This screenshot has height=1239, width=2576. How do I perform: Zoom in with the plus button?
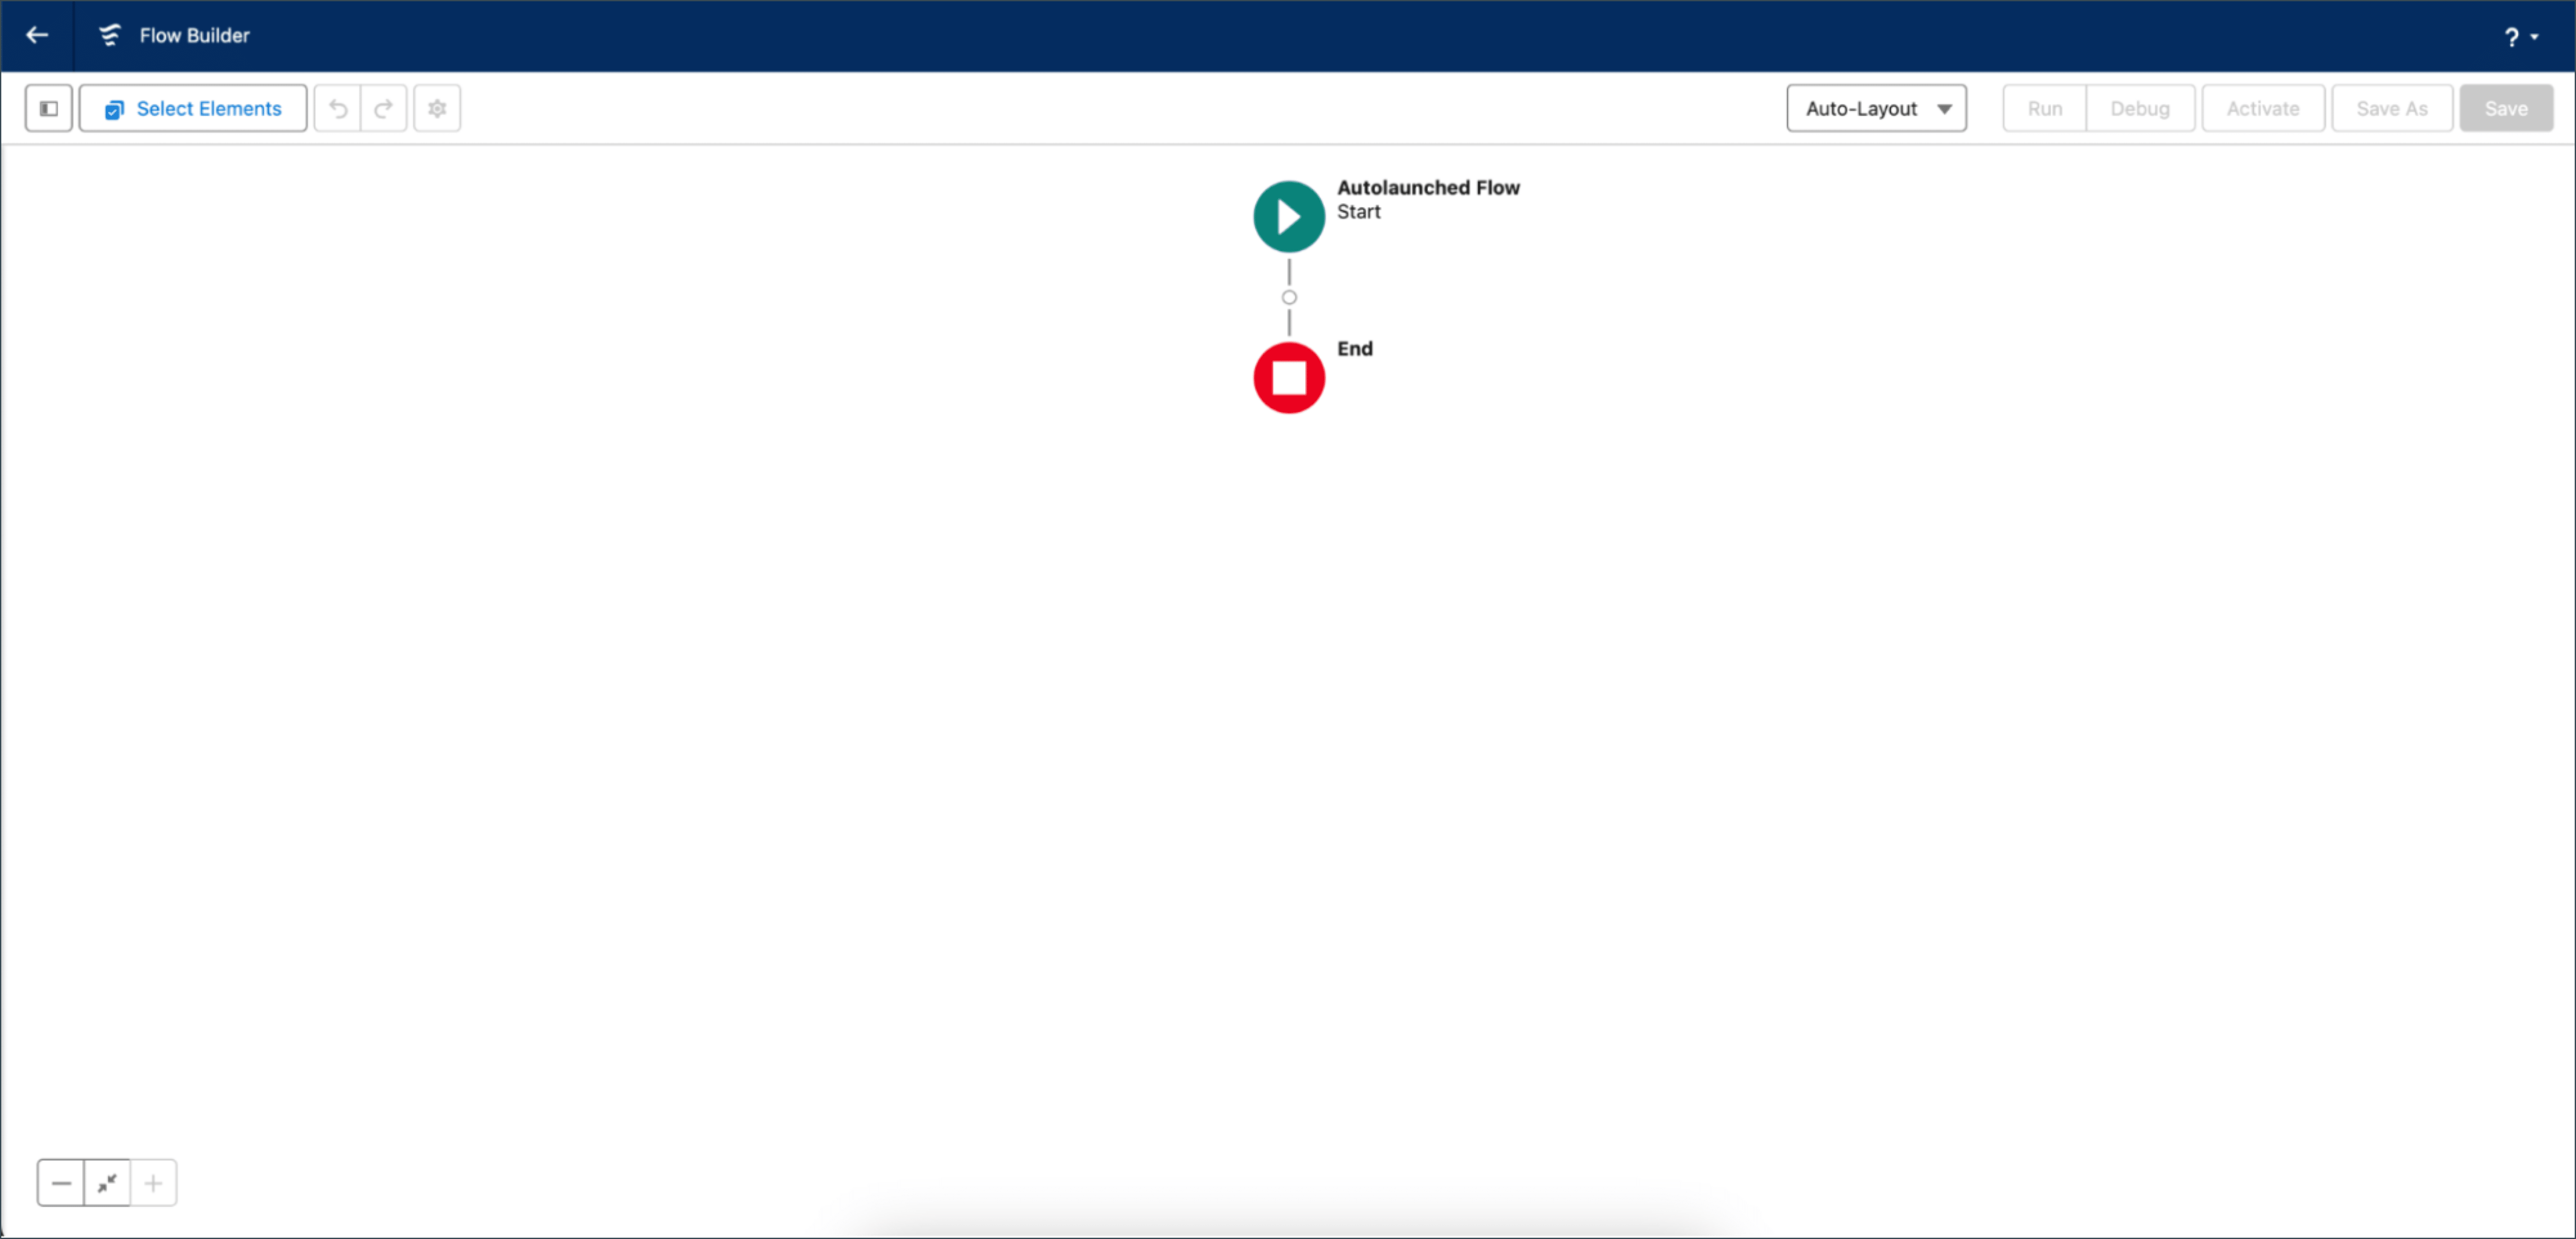pyautogui.click(x=153, y=1183)
